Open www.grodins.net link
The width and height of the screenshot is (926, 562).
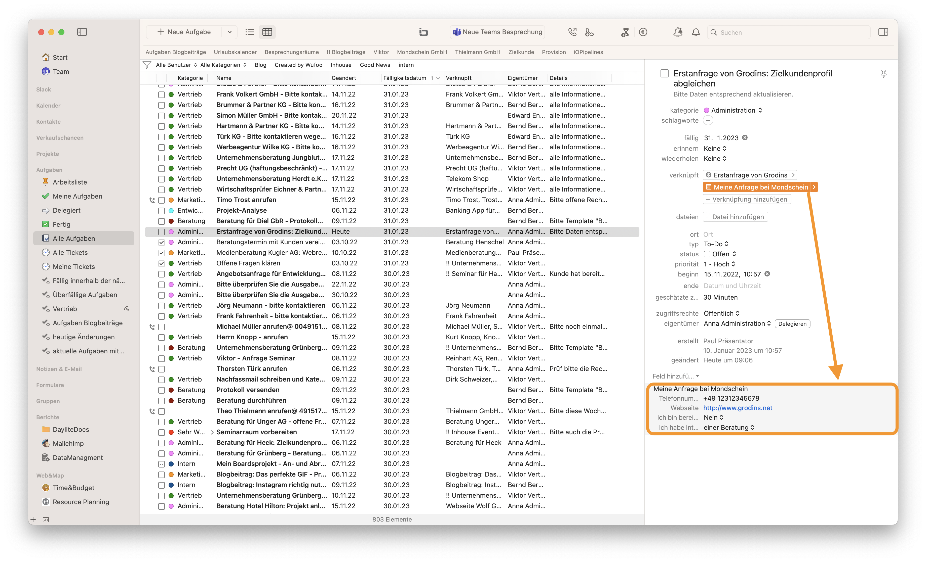point(737,408)
